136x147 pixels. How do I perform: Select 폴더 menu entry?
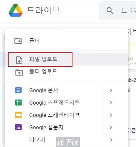point(66,41)
